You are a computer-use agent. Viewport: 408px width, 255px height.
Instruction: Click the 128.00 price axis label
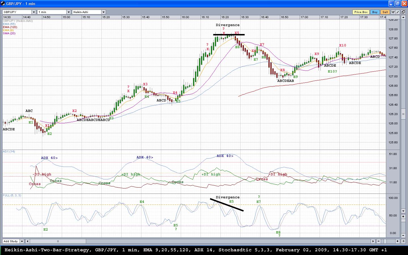393,29
